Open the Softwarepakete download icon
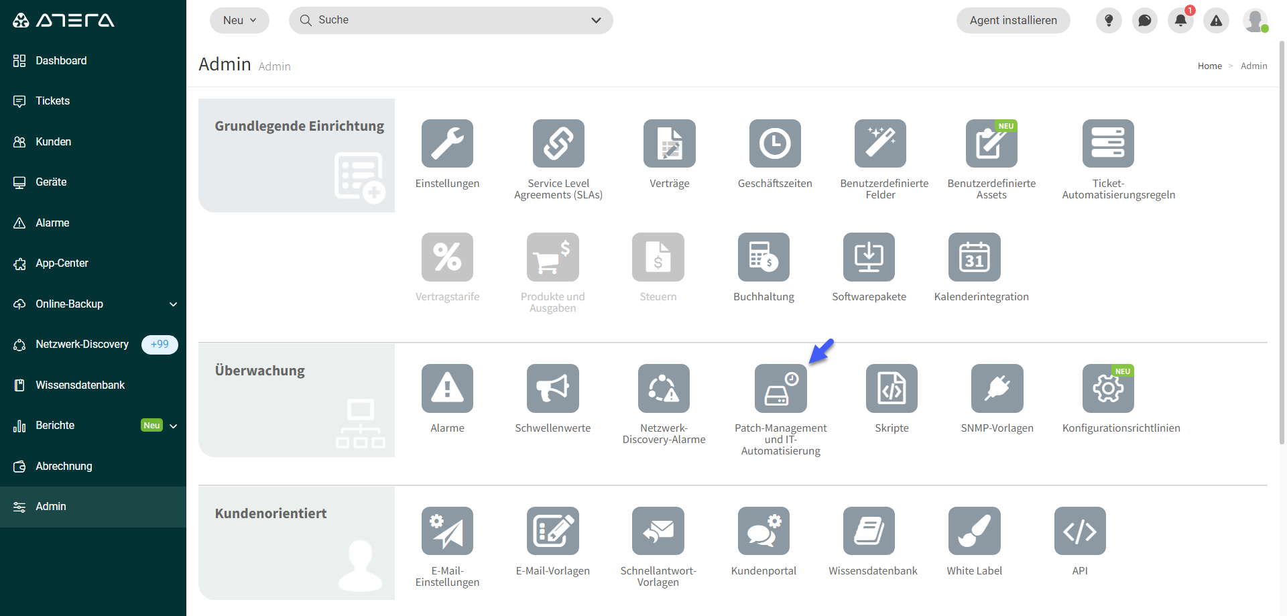1287x616 pixels. [x=869, y=257]
